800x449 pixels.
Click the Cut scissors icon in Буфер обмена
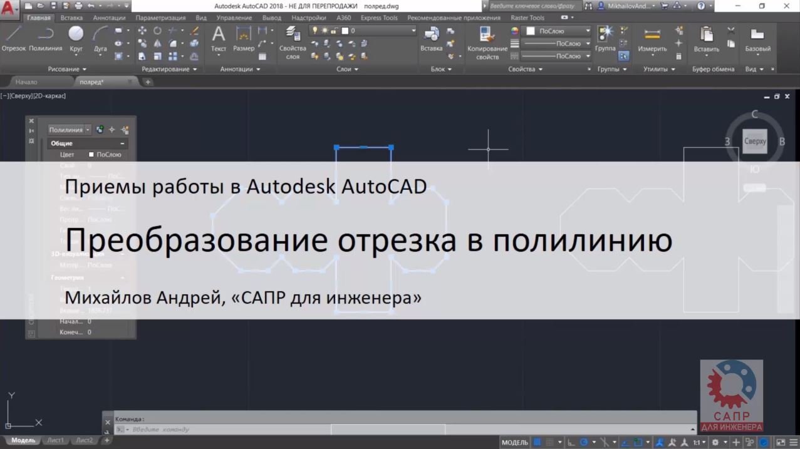tap(730, 31)
